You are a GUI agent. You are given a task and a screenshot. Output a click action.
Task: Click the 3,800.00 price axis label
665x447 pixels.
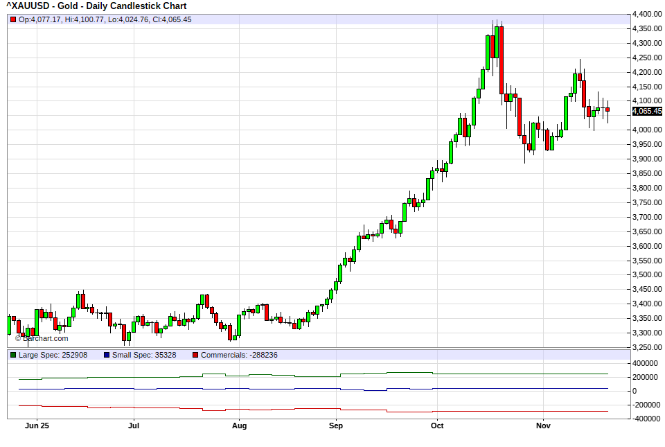(647, 188)
